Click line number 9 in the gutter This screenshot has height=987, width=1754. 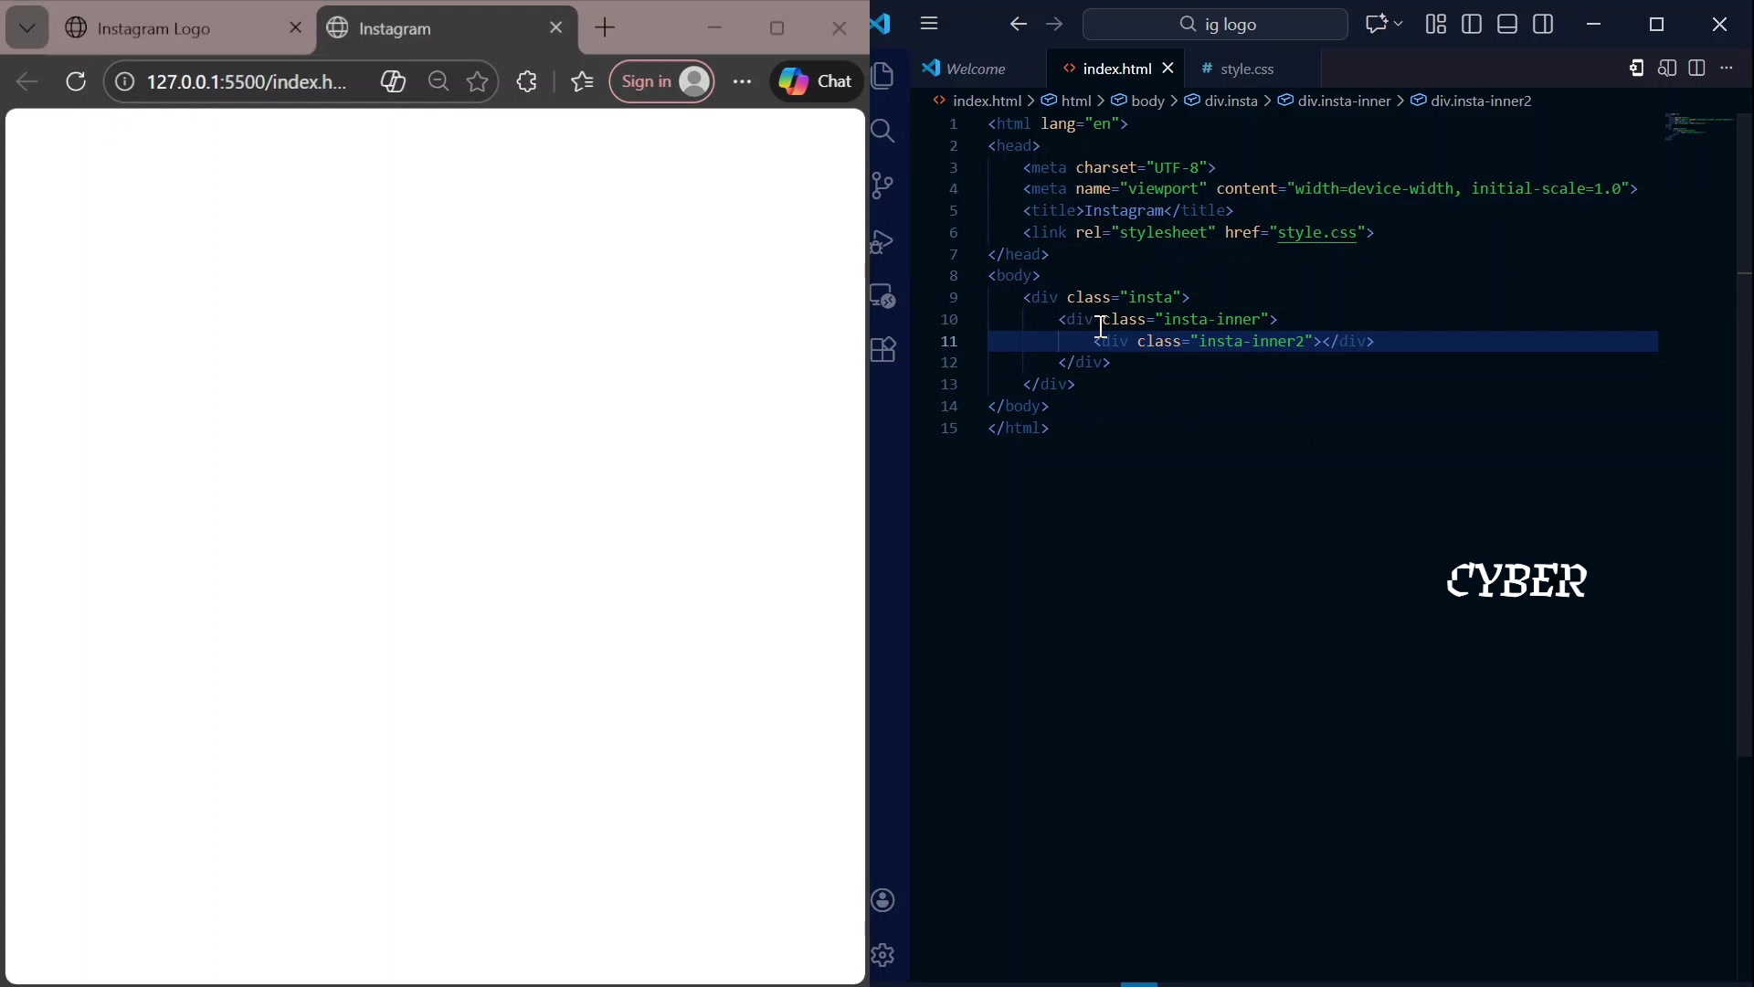(x=953, y=298)
